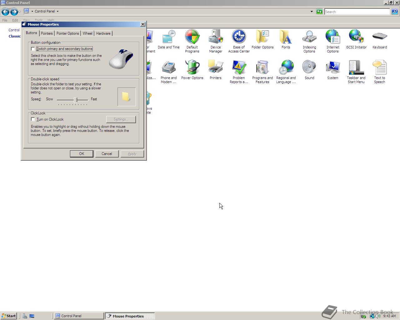Click Cancel in Mouse Properties

107,154
